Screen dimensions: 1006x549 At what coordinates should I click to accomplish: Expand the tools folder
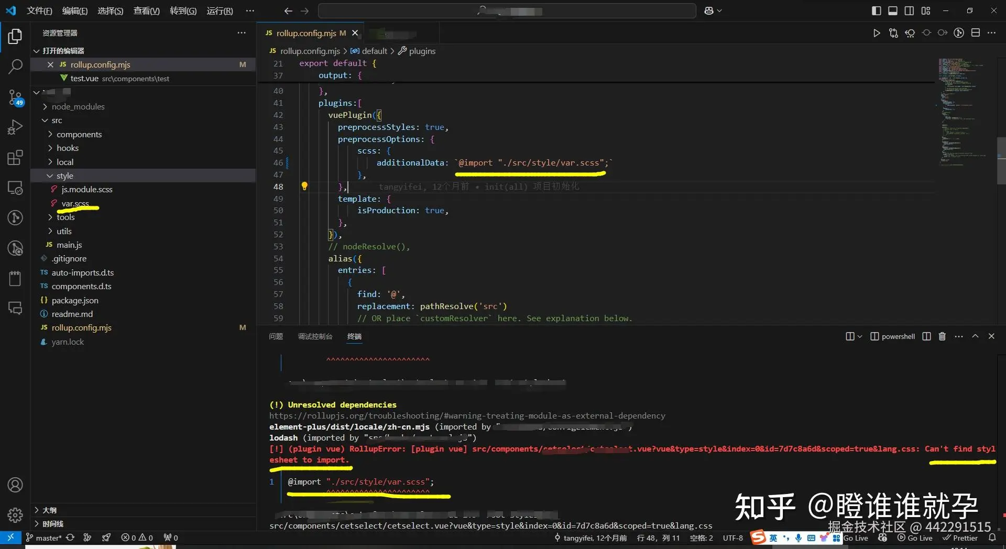click(x=65, y=217)
